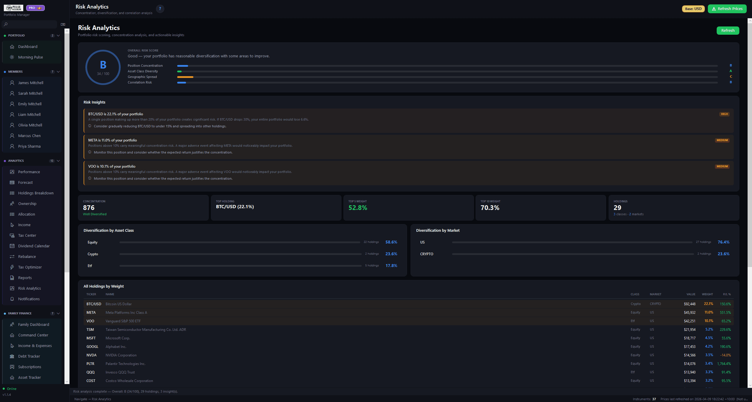This screenshot has height=402, width=752.
Task: Collapse the PORTFOLIO section chevron
Action: point(58,35)
